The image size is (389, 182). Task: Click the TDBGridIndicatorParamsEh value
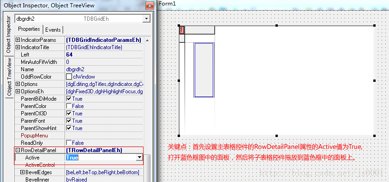tap(103, 40)
